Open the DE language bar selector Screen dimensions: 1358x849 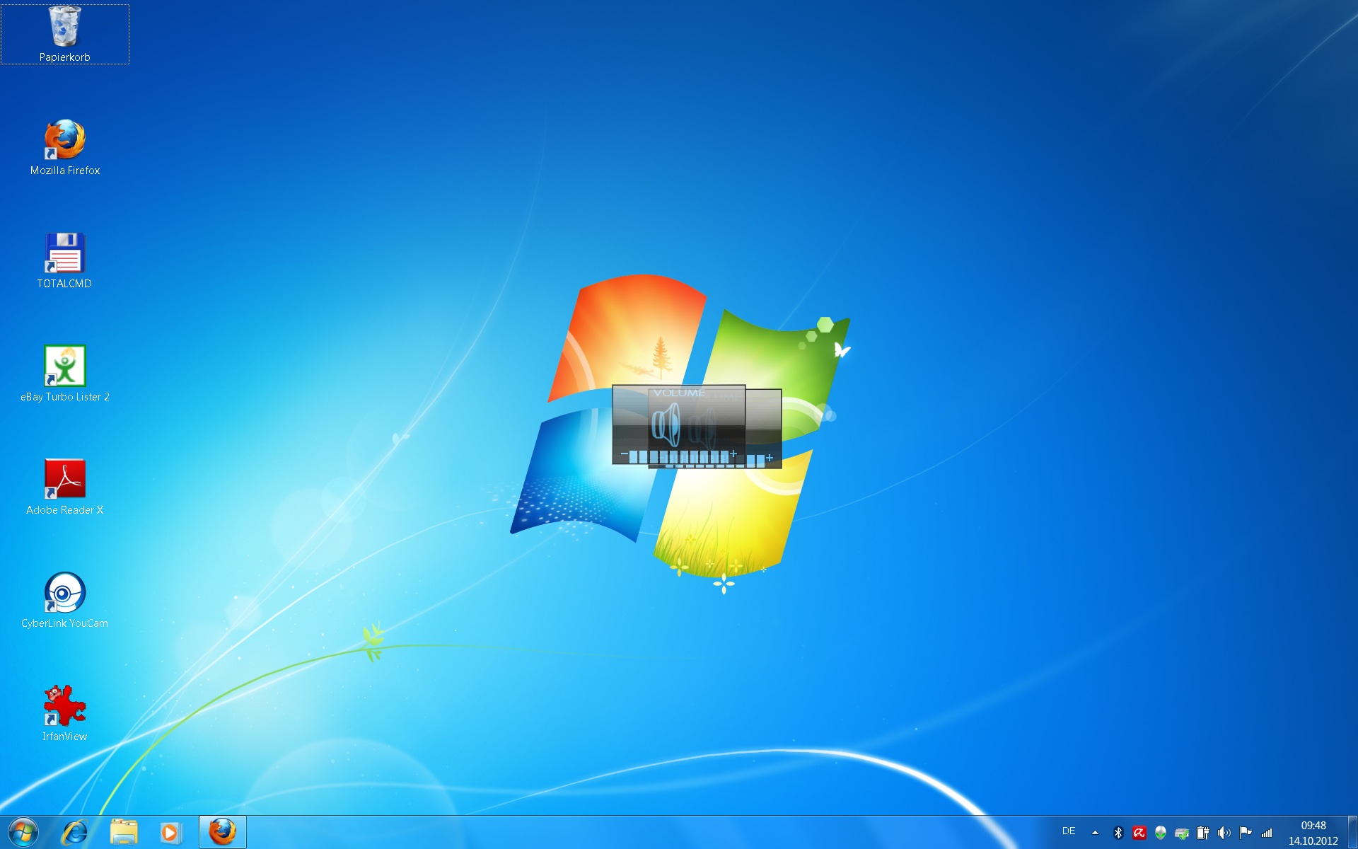click(1068, 831)
